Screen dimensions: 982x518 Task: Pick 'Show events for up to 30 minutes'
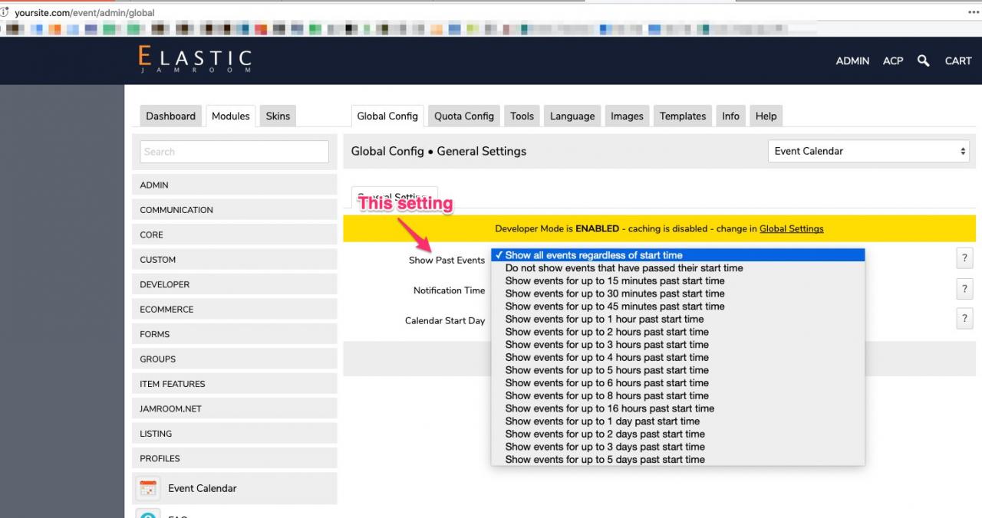pyautogui.click(x=615, y=293)
